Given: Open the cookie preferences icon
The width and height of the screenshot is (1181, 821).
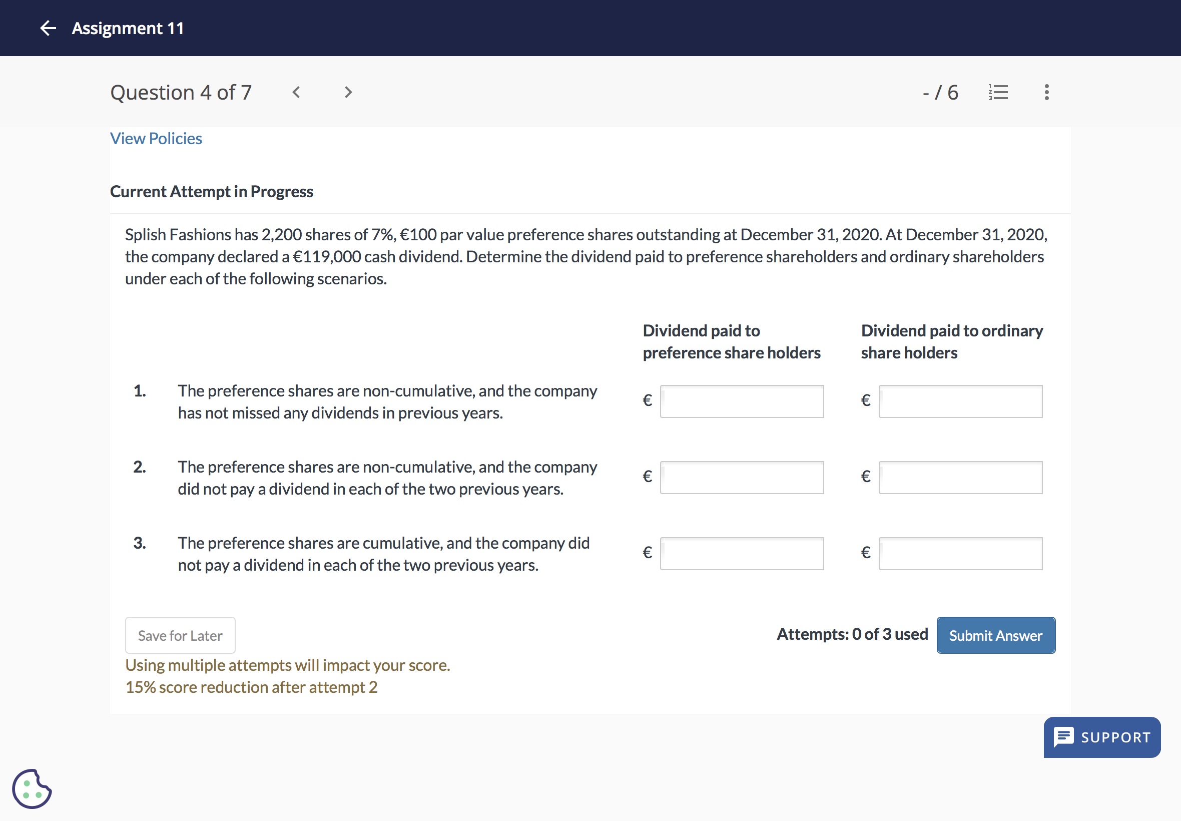Looking at the screenshot, I should tap(32, 788).
